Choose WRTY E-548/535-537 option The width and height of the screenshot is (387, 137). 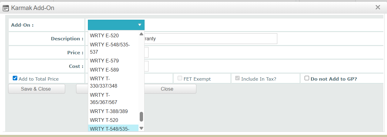113,48
